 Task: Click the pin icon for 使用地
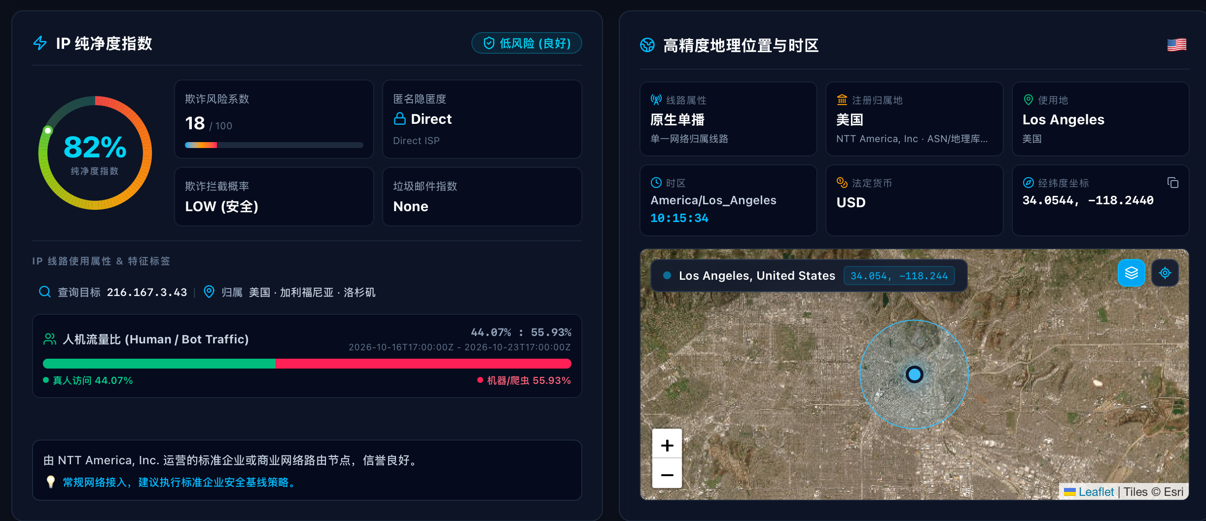(1028, 100)
